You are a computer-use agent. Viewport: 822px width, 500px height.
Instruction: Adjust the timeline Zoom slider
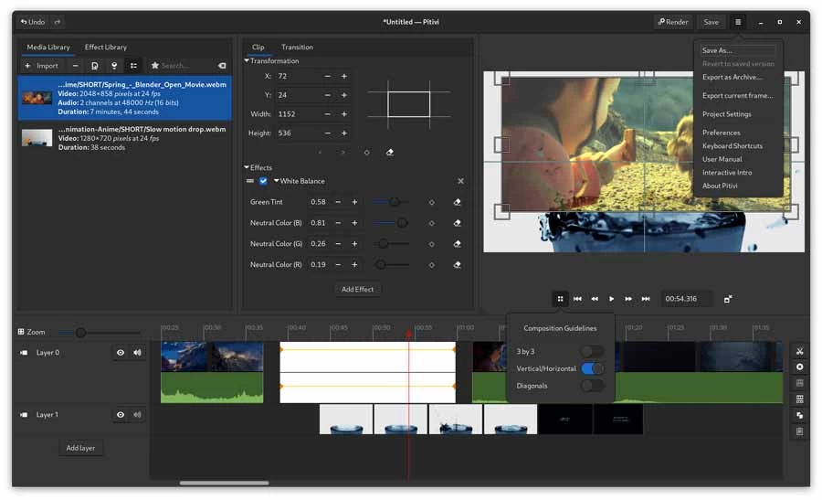[x=80, y=333]
